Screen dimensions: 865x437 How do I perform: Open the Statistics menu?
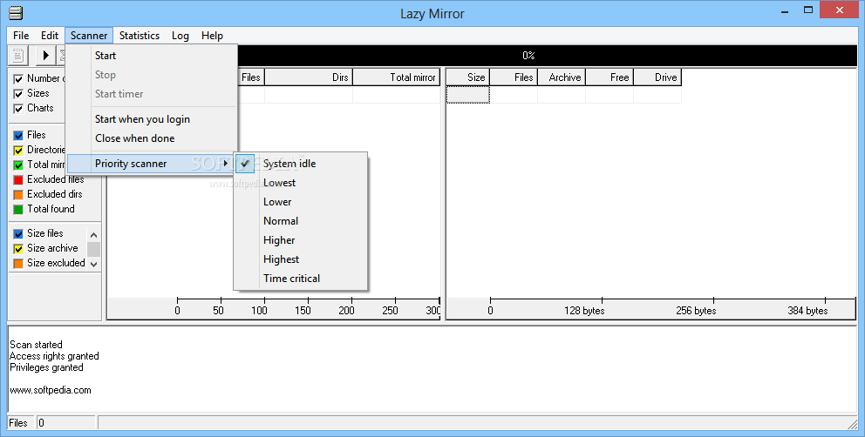click(x=140, y=36)
